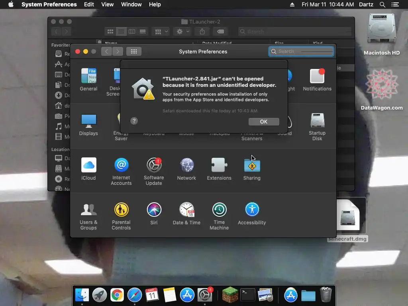The width and height of the screenshot is (408, 306).
Task: Open the Date & Time pane
Action: 186,214
